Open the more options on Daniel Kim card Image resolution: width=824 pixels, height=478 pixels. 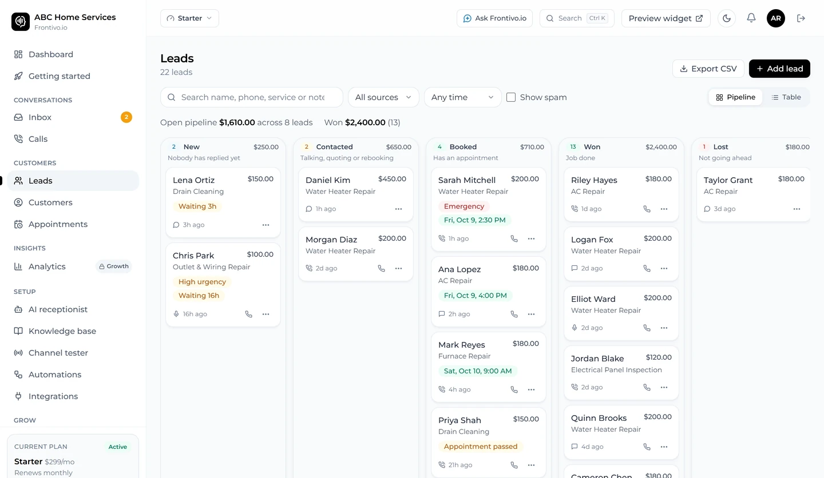click(399, 209)
